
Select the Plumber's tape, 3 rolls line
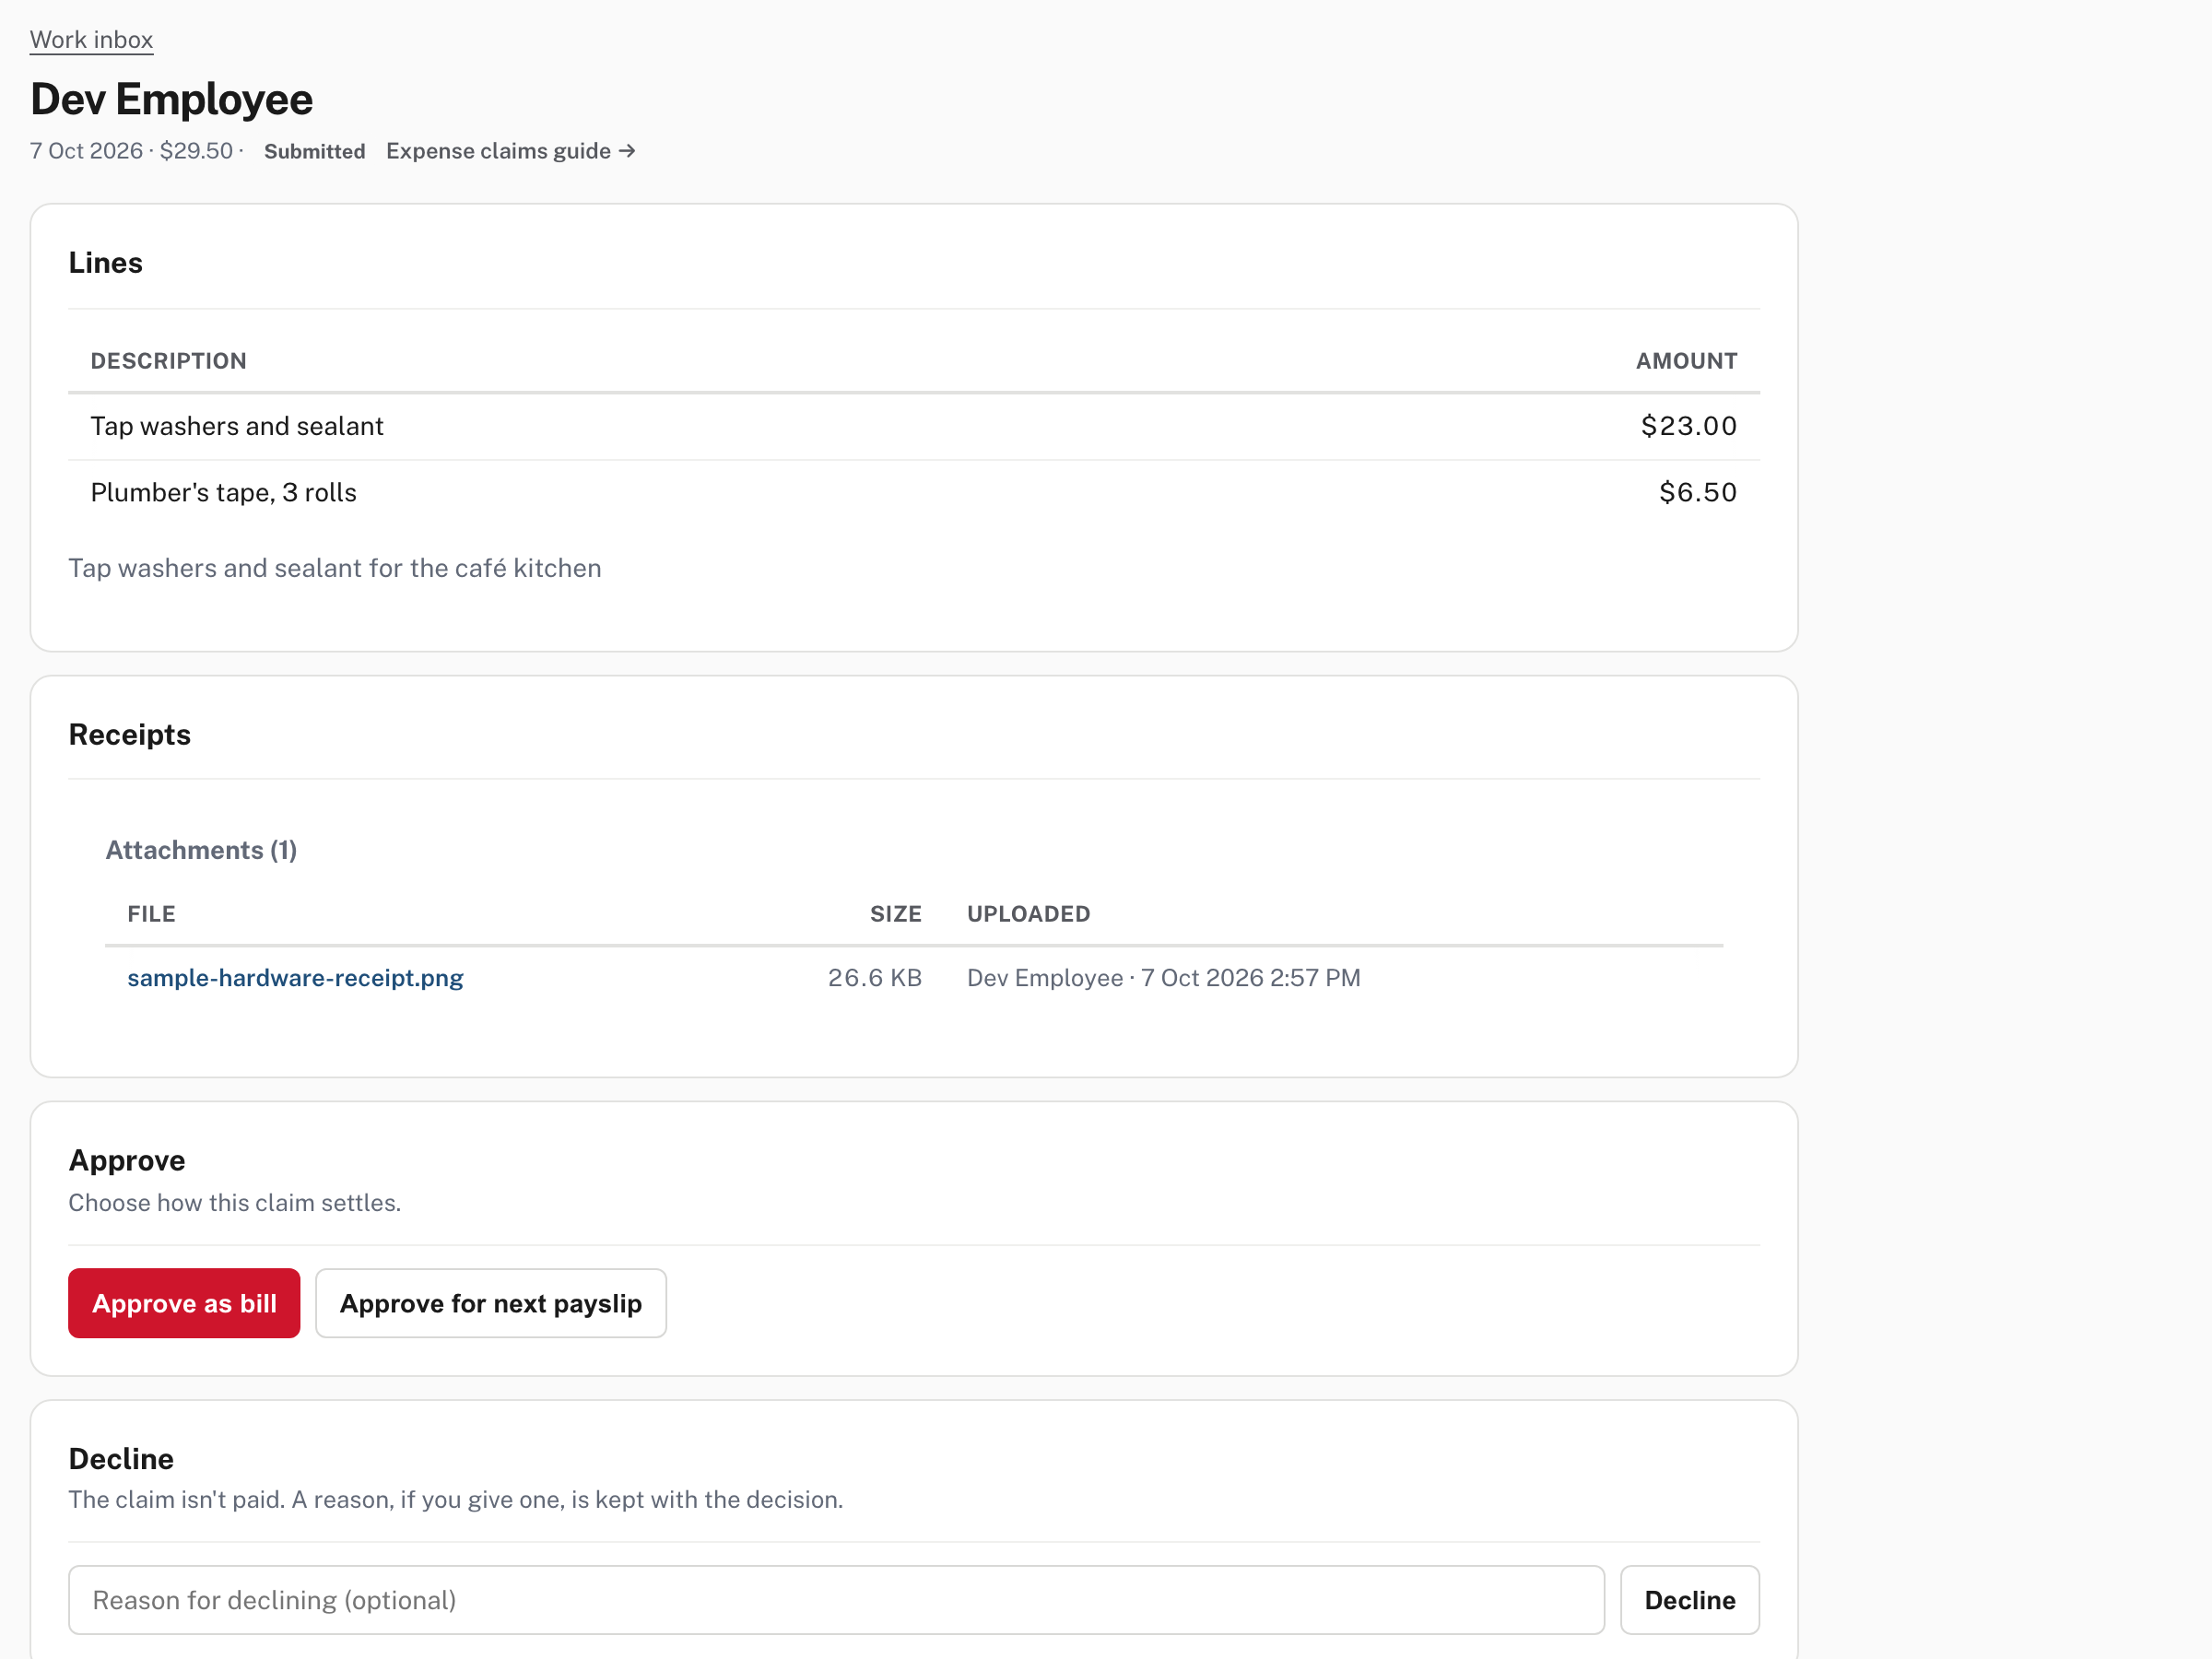[x=914, y=493]
